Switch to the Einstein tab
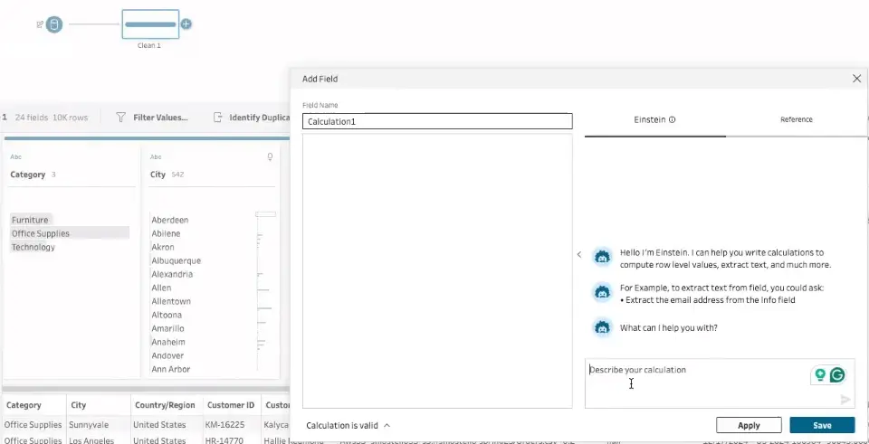 click(654, 119)
